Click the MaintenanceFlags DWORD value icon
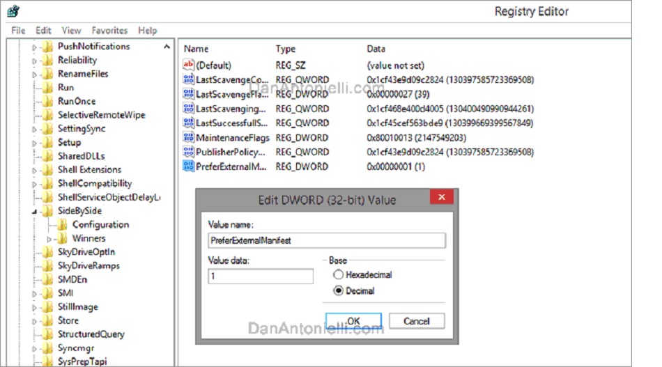 (187, 137)
